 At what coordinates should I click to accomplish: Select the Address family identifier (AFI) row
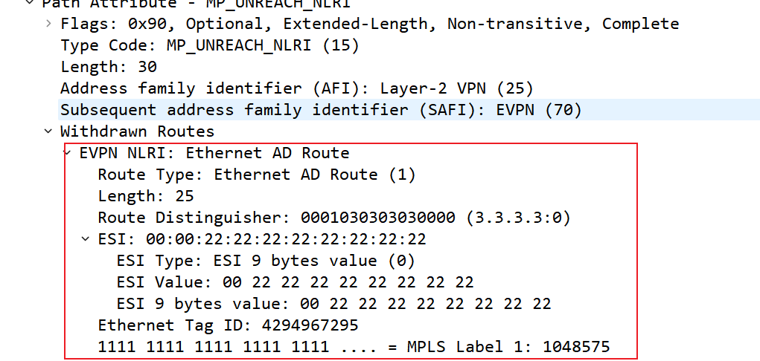coord(296,88)
